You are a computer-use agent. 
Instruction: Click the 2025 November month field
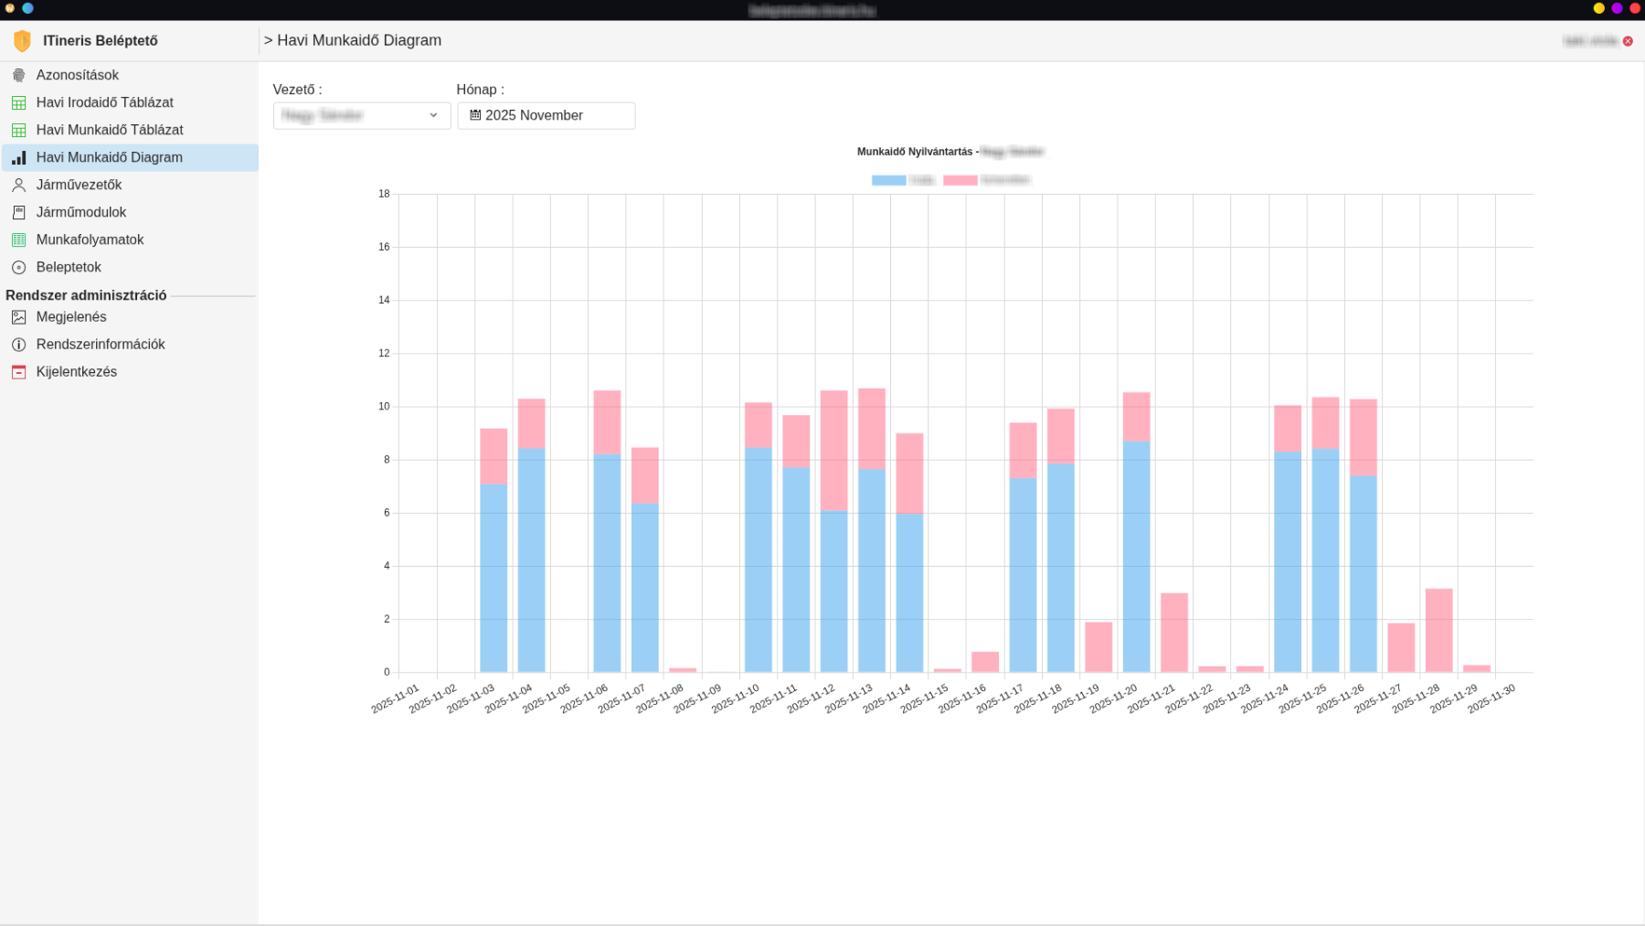pyautogui.click(x=547, y=115)
